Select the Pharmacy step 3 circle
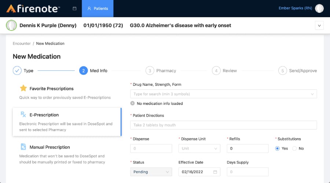The width and height of the screenshot is (330, 183). tap(150, 70)
